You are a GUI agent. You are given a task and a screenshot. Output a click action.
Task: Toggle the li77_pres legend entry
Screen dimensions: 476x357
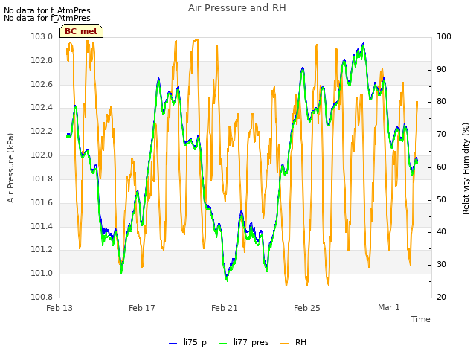point(244,343)
